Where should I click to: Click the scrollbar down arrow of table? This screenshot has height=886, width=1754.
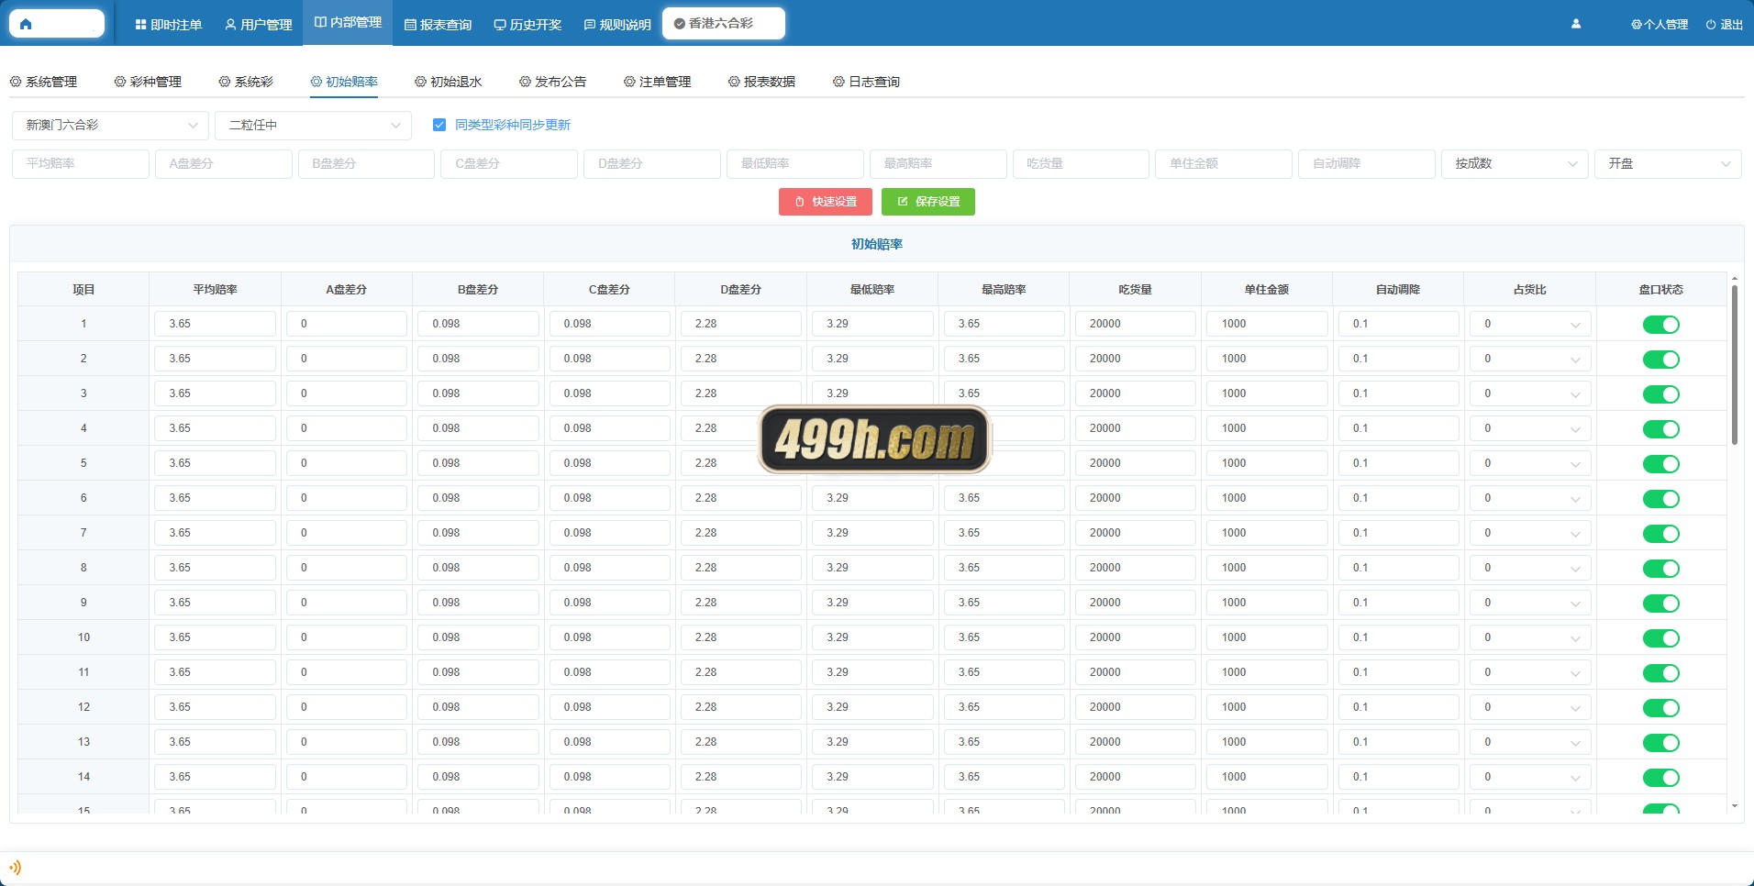[x=1734, y=806]
